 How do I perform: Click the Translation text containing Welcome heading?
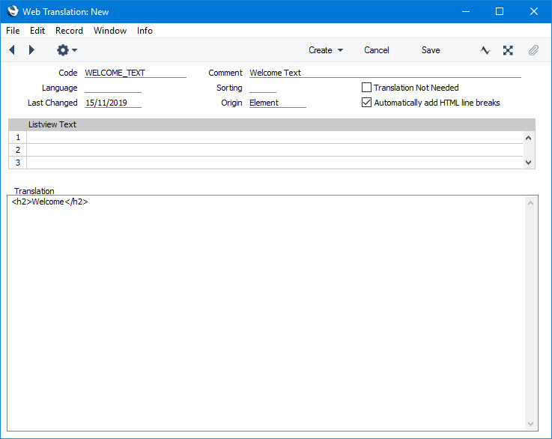tap(49, 202)
